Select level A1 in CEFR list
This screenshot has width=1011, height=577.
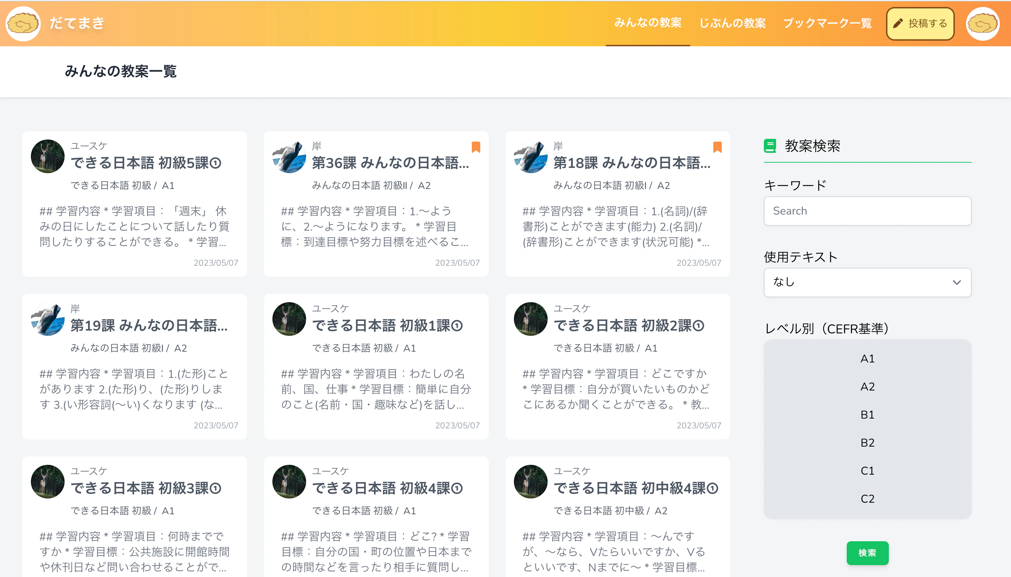(867, 359)
